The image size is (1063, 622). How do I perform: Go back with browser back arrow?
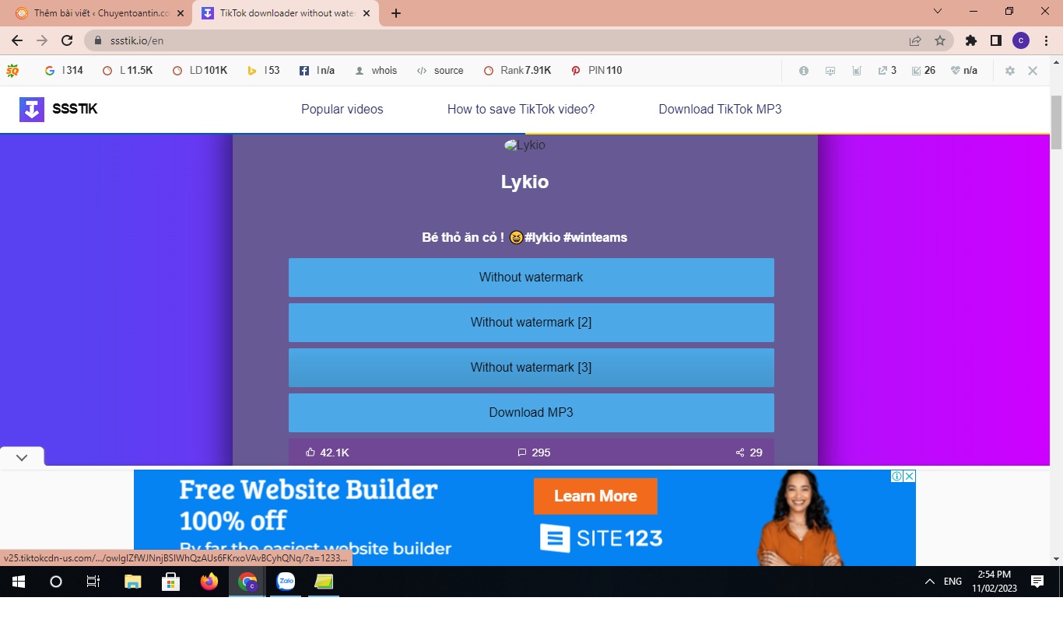pos(17,40)
